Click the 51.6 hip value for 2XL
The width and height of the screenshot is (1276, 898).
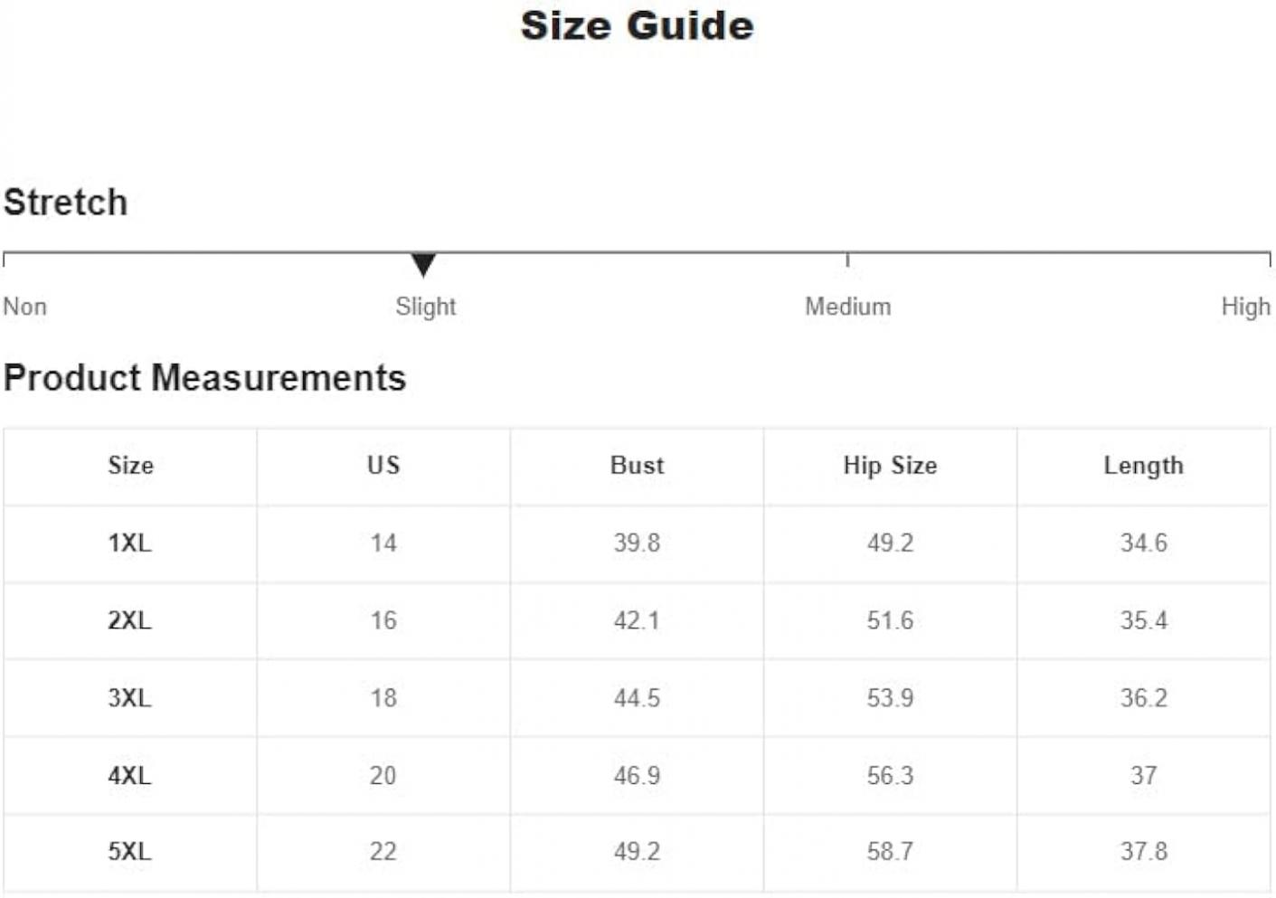(890, 621)
